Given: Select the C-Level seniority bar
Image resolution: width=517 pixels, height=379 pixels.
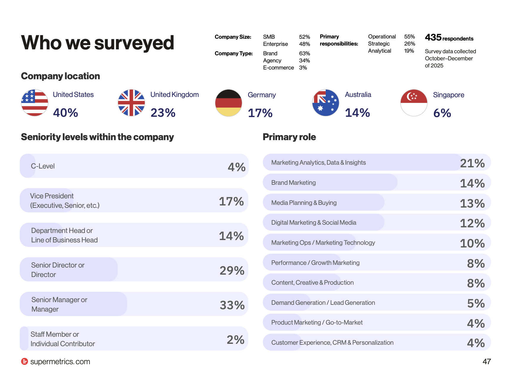Looking at the screenshot, I should [x=134, y=166].
